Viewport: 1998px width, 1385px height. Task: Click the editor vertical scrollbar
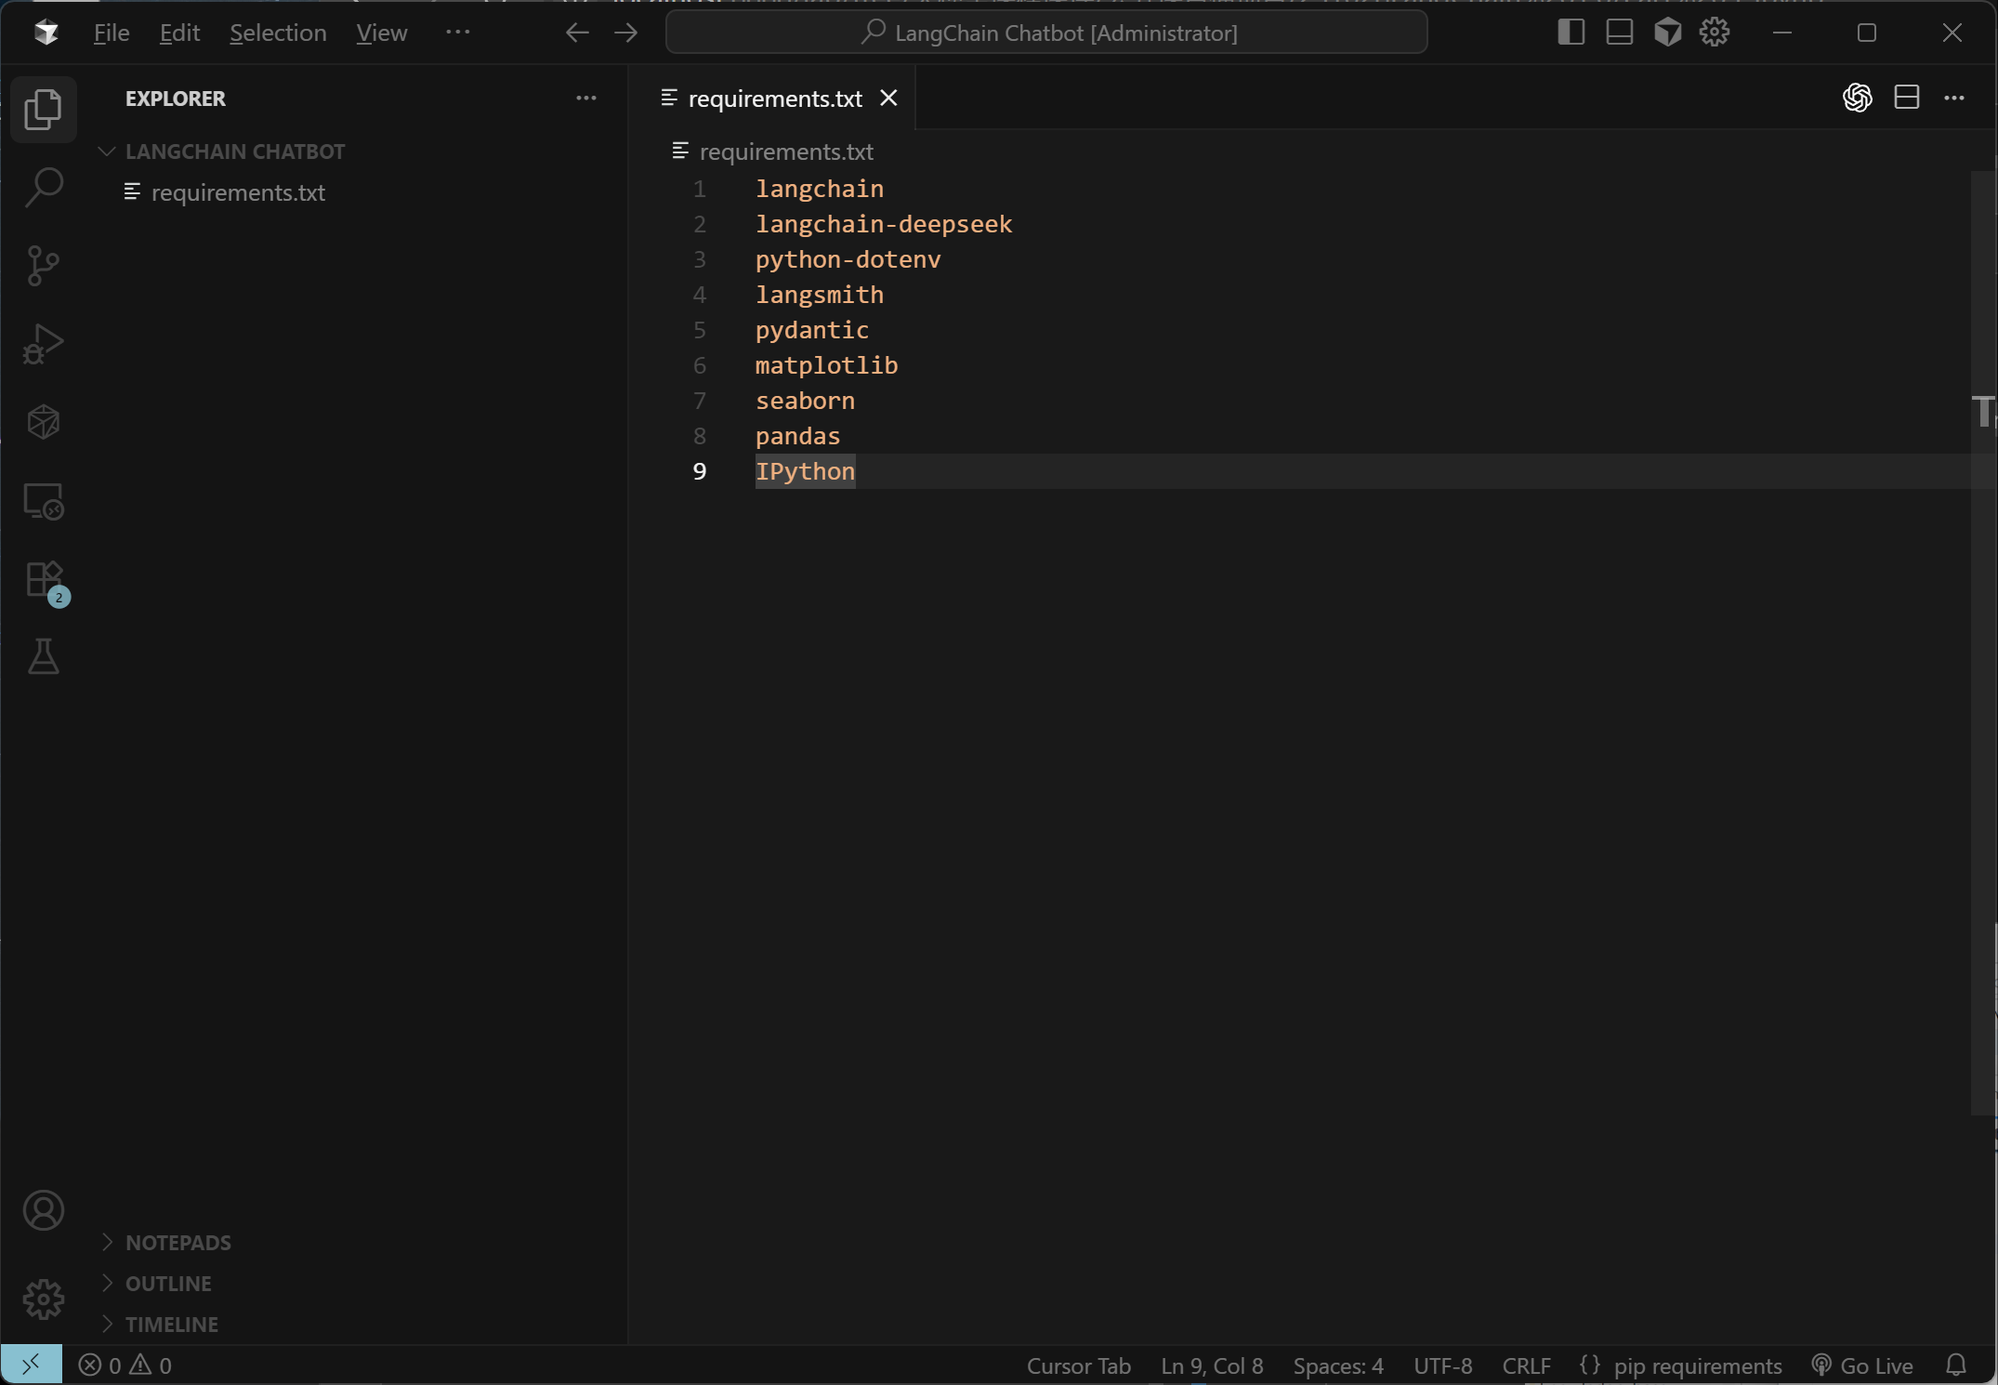point(1983,641)
